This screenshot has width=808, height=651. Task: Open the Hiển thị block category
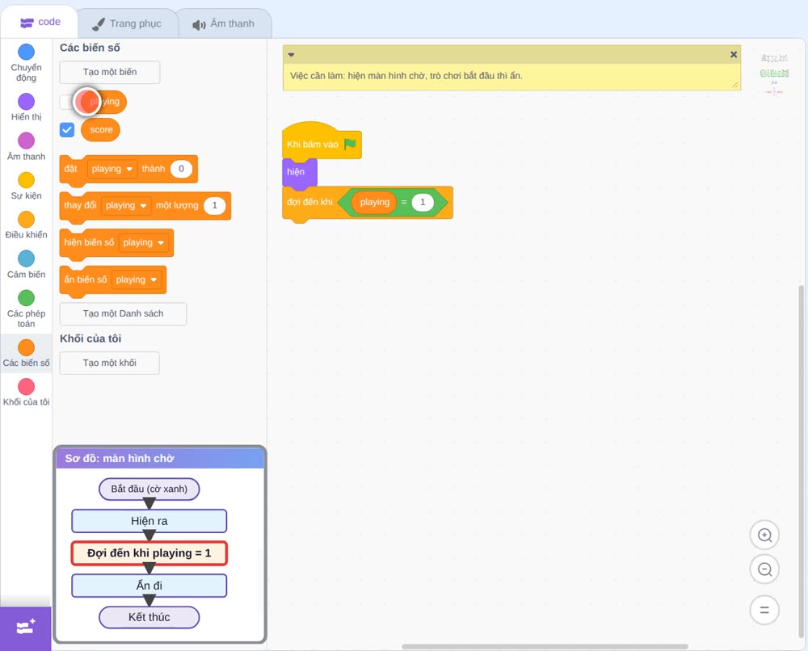pos(27,107)
